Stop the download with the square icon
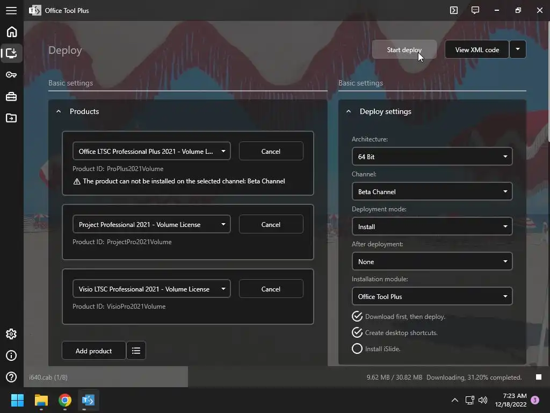 [539, 377]
